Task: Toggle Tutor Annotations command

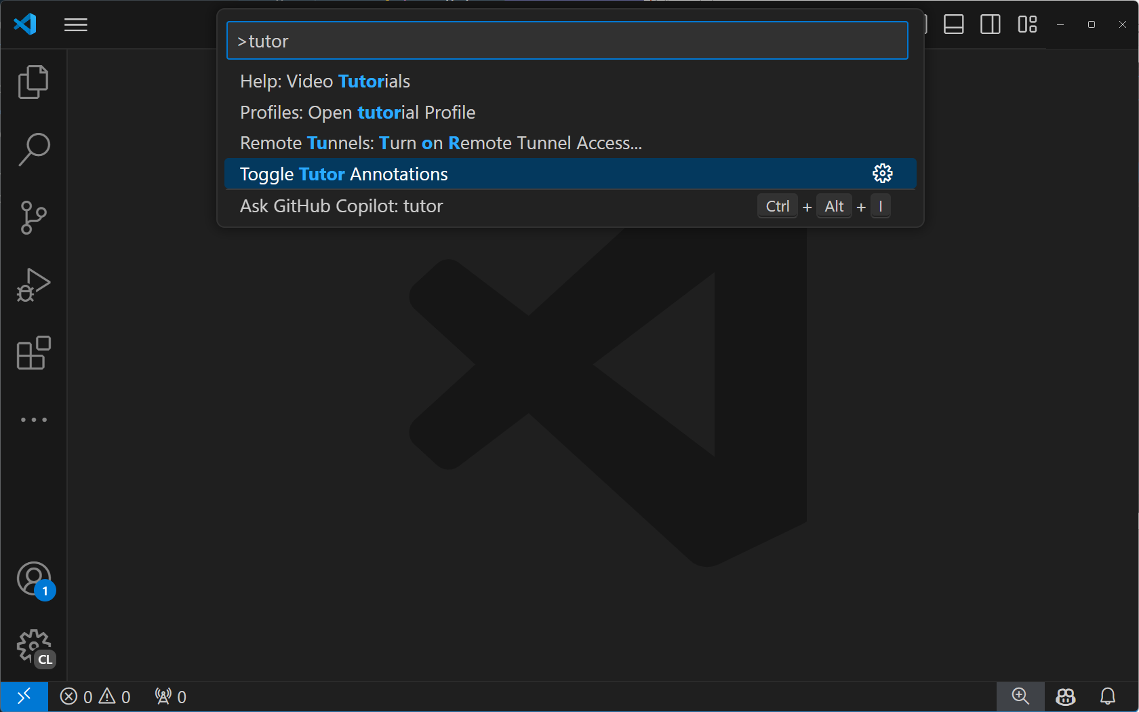Action: [x=475, y=174]
